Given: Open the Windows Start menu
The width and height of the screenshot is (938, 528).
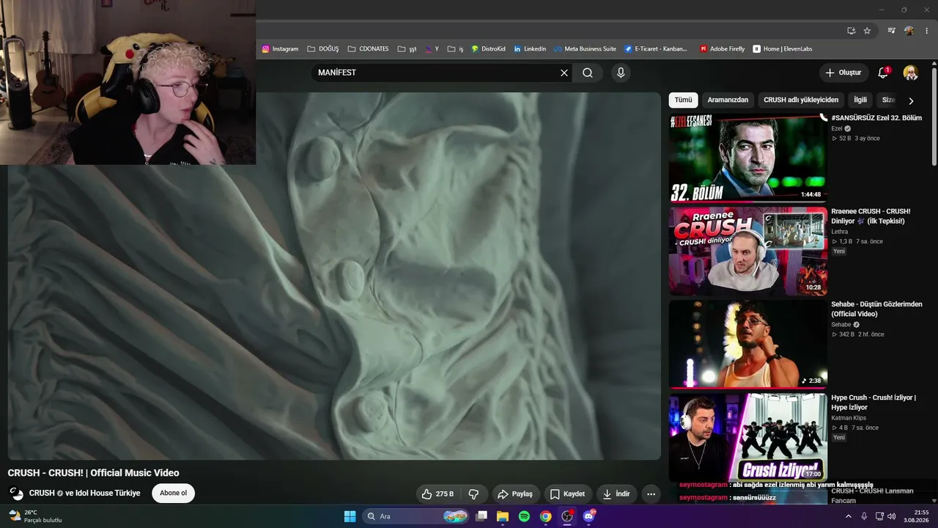Looking at the screenshot, I should 350,516.
